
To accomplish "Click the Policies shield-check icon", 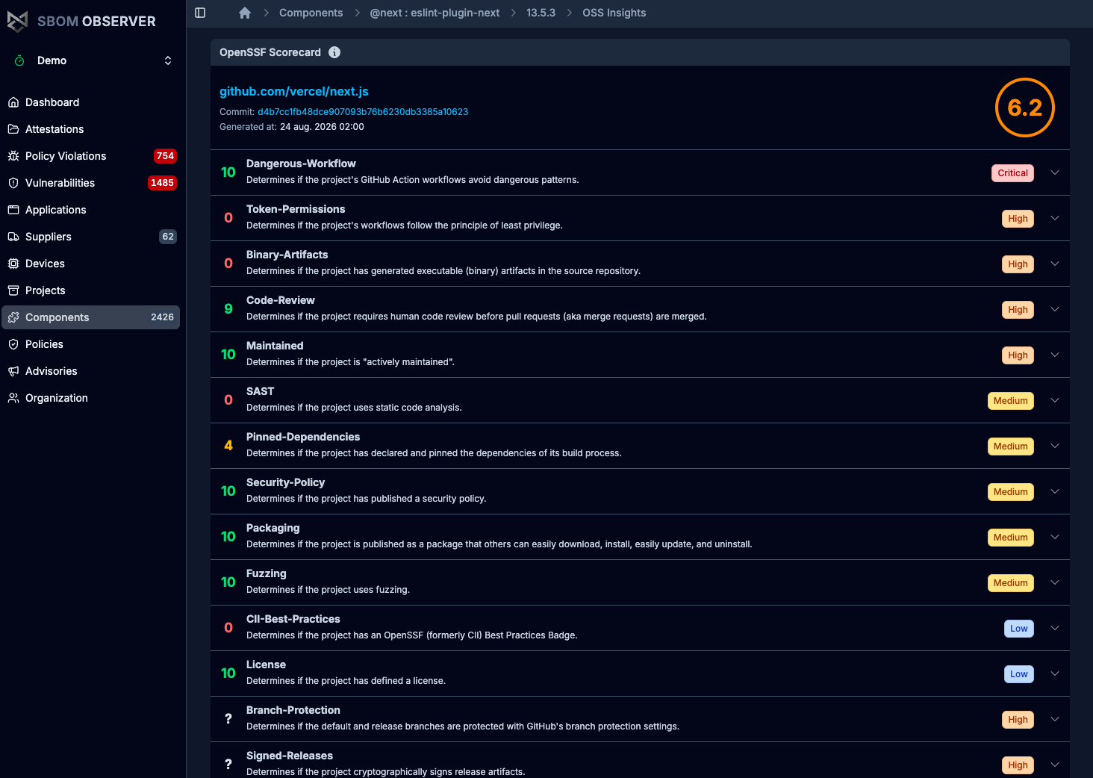I will [x=13, y=344].
